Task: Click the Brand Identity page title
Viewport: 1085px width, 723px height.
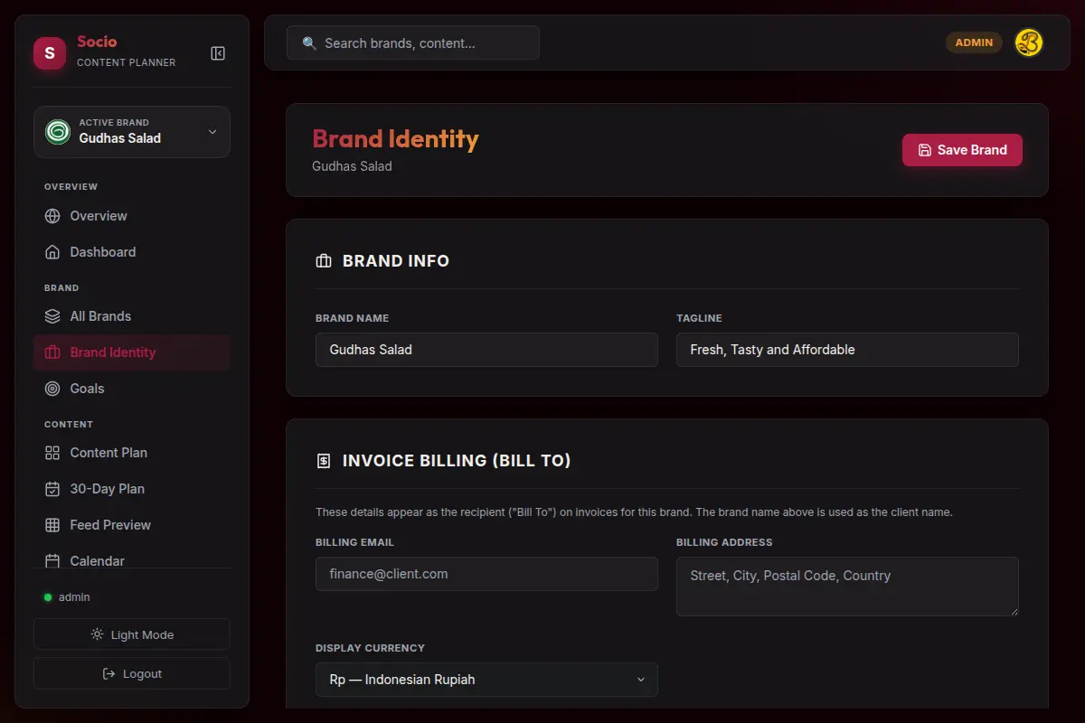Action: coord(395,139)
